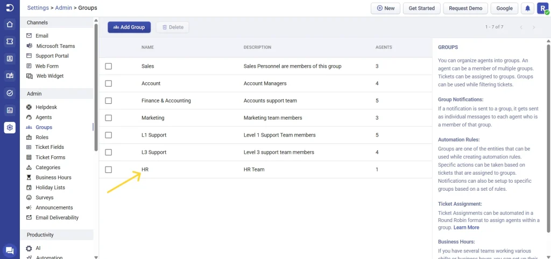This screenshot has width=551, height=259.
Task: Go to next page arrow in pagination
Action: point(534,27)
